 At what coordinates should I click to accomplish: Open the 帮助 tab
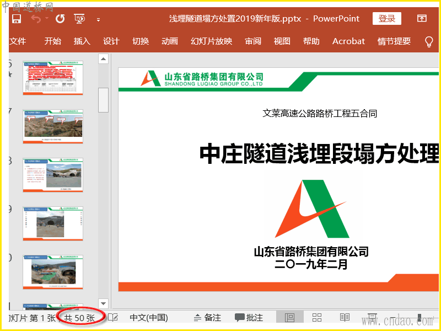coord(311,41)
